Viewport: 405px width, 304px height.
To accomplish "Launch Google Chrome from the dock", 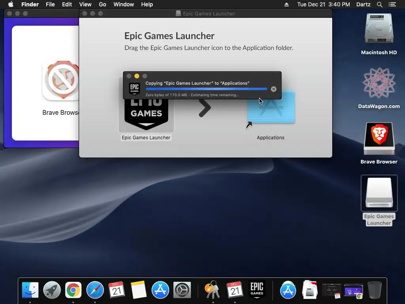I will (x=73, y=290).
